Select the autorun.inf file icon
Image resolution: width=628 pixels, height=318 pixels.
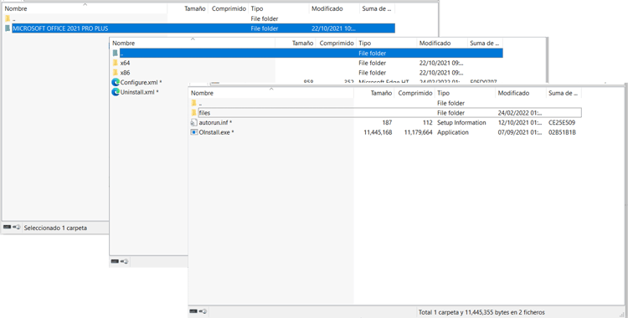[194, 122]
